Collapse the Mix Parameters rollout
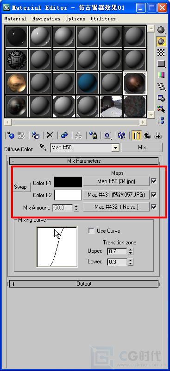 click(84, 161)
